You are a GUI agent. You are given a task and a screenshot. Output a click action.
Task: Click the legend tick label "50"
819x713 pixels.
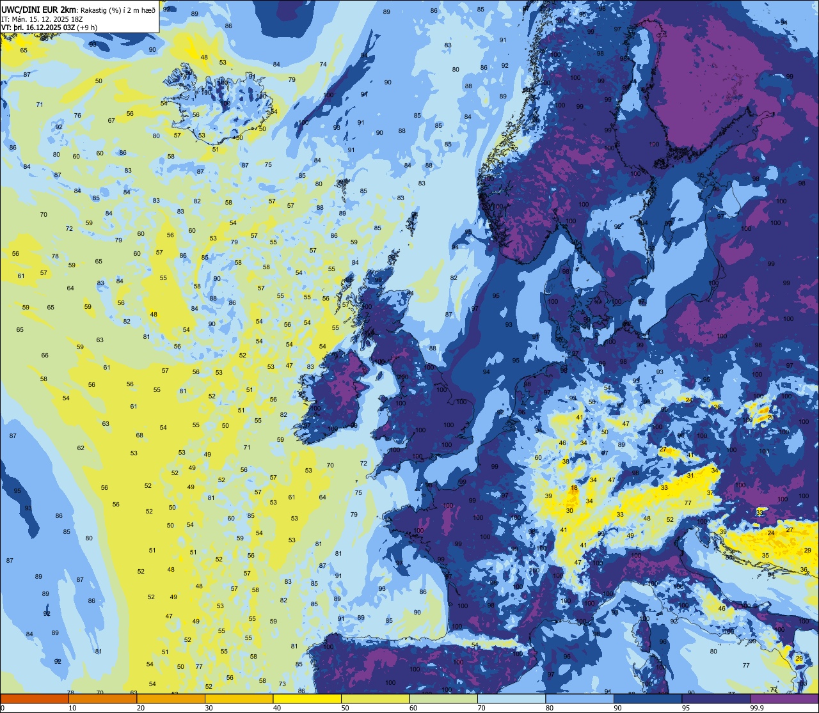(x=345, y=708)
